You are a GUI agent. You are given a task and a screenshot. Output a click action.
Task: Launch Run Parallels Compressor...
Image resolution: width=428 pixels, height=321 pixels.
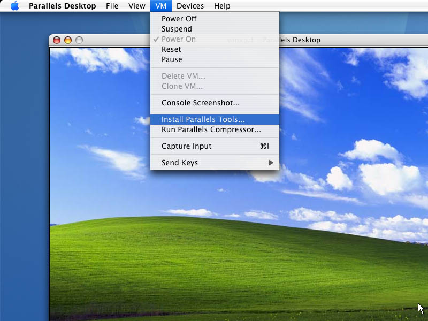(211, 129)
